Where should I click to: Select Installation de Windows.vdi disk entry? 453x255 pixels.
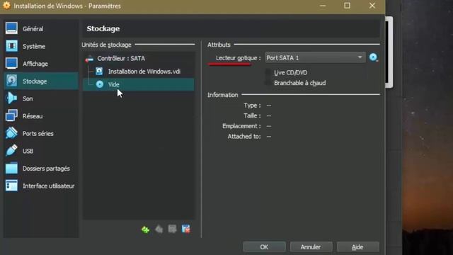[x=139, y=72]
